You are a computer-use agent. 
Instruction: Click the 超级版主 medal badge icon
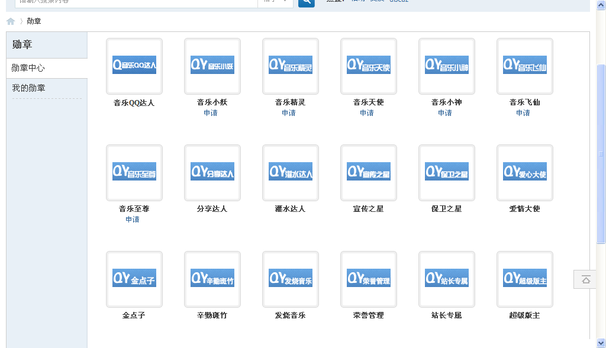524,278
